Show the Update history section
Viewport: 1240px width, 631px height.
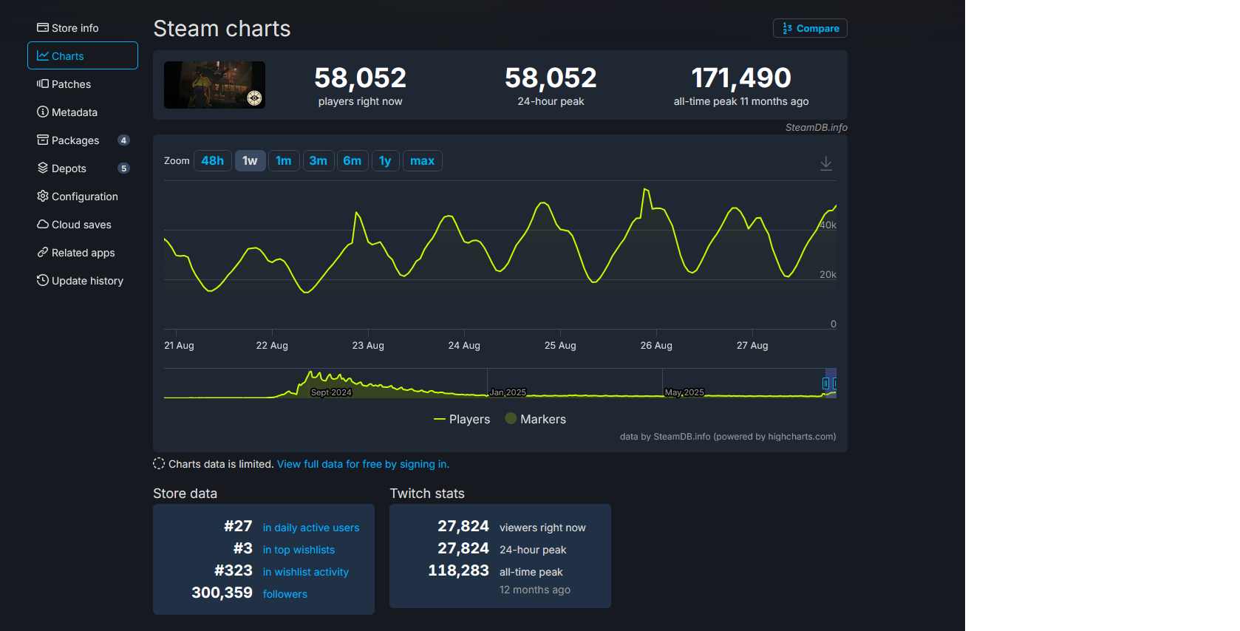(83, 281)
